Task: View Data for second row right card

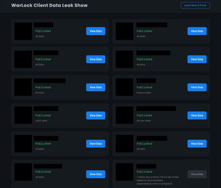Action: pos(197,59)
